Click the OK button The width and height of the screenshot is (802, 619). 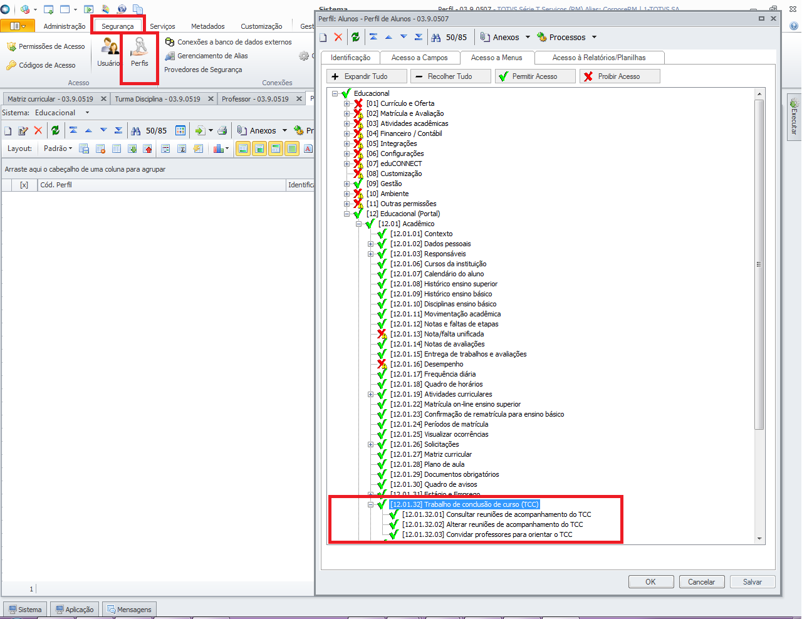[650, 582]
